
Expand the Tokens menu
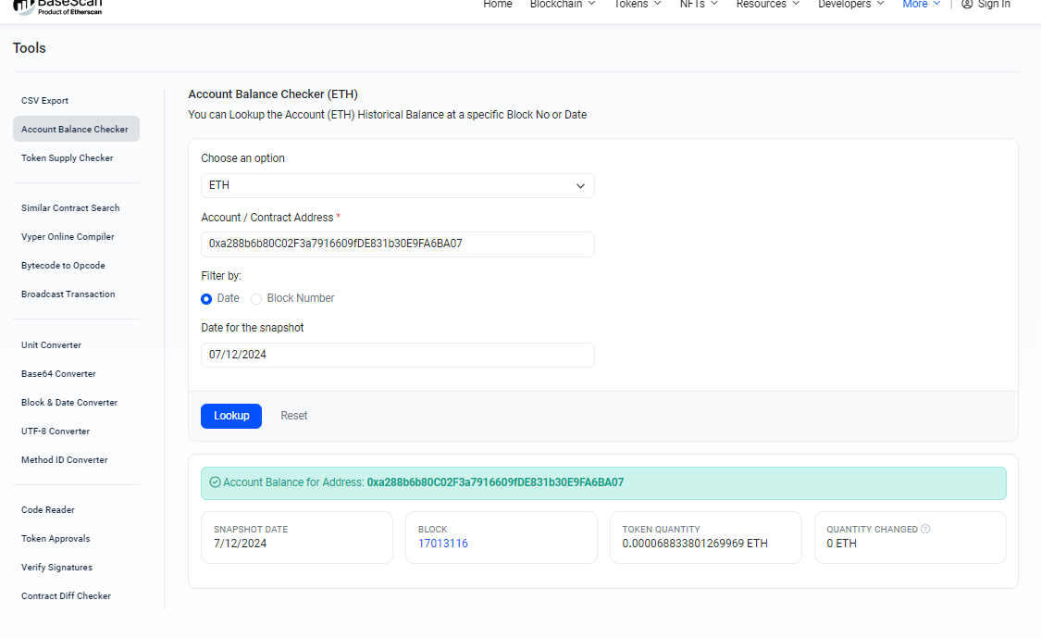point(638,4)
